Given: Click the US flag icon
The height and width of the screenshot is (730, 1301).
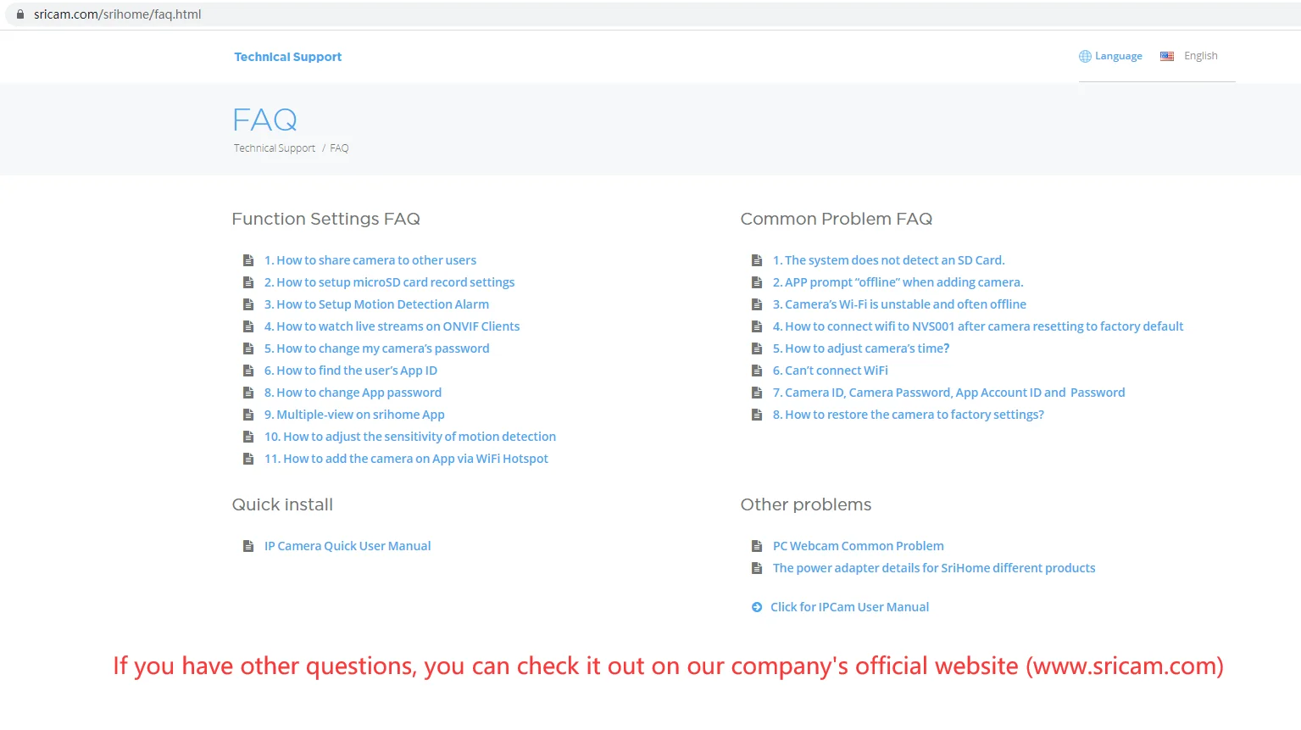Looking at the screenshot, I should [x=1167, y=57].
